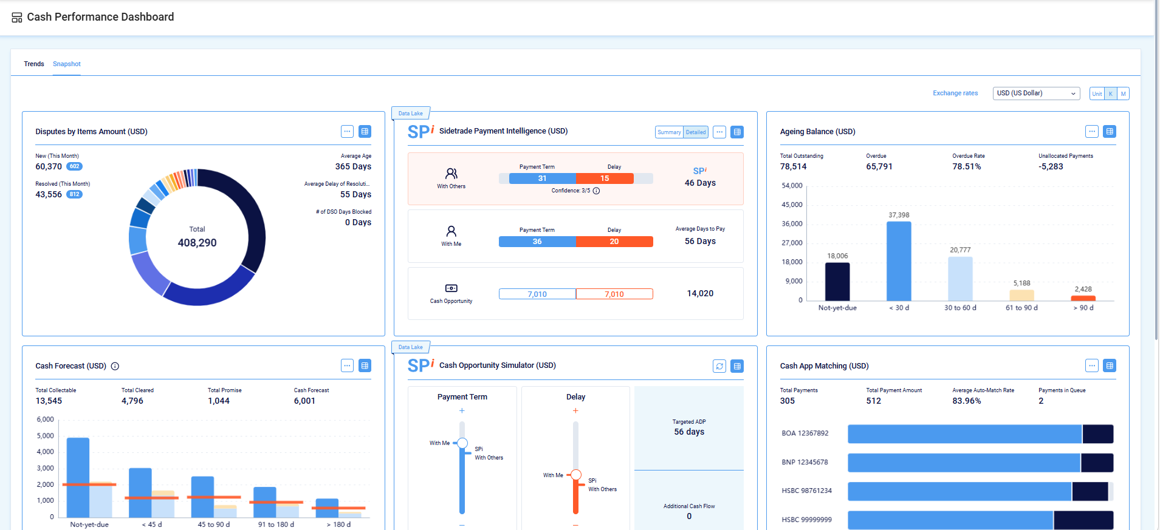Click the With Me Payment Term 36 bar
1160x530 pixels.
click(537, 242)
